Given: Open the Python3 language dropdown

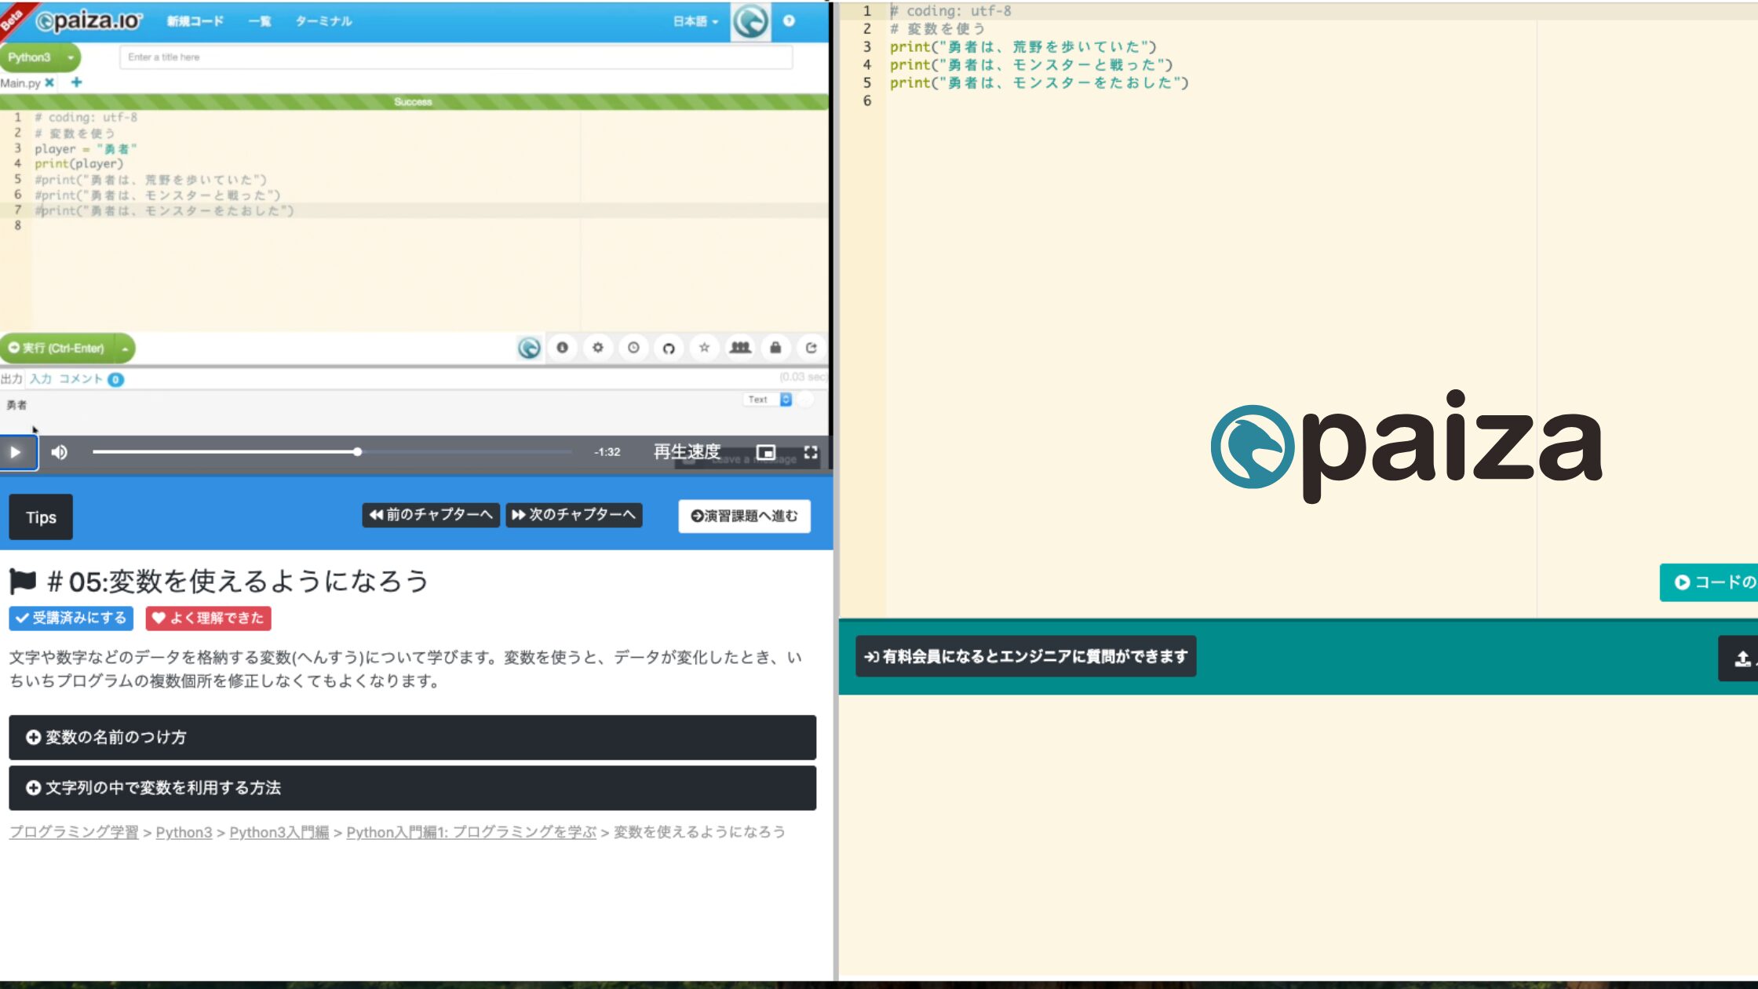Looking at the screenshot, I should click(39, 57).
